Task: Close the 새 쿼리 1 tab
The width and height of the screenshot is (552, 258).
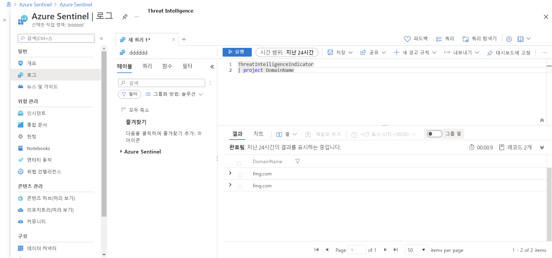Action: pos(173,39)
